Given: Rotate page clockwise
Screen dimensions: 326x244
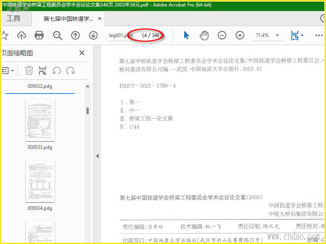Looking at the screenshot, I should tap(70, 71).
